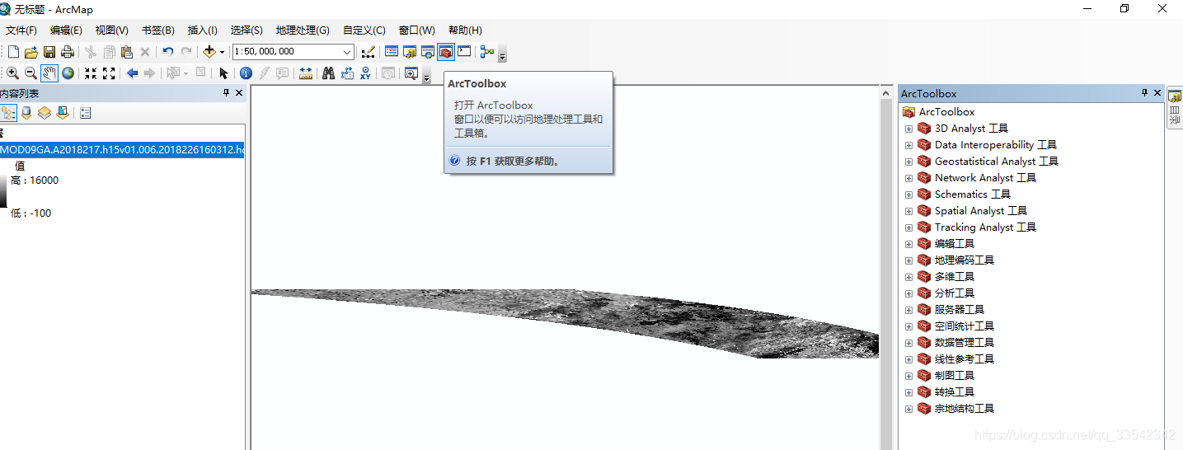Open the map scale 1:50,000,000 combo box
Image resolution: width=1183 pixels, height=450 pixels.
pyautogui.click(x=293, y=52)
